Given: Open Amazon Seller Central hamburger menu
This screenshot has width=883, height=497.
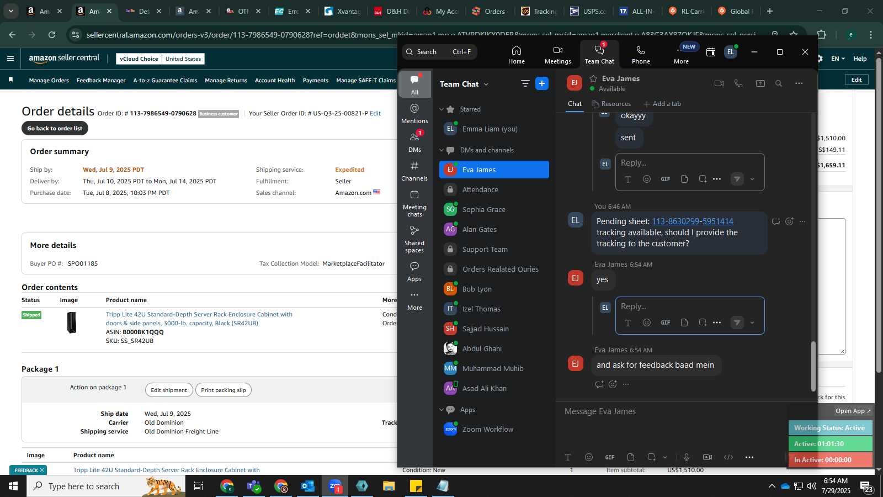Looking at the screenshot, I should 10,59.
